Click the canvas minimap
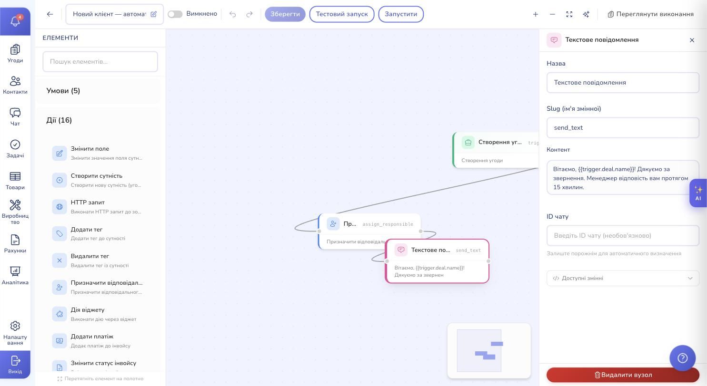Viewport: 707px width, 386px height. pos(489,351)
